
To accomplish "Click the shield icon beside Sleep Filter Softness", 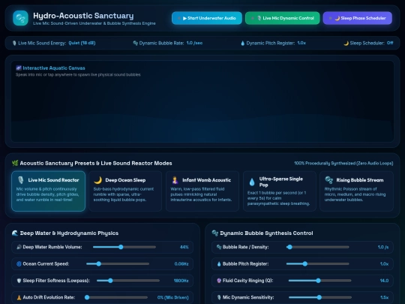I will [x=19, y=281].
